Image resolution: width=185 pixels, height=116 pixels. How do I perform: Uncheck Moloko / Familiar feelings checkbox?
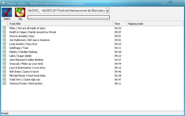pos(4,52)
